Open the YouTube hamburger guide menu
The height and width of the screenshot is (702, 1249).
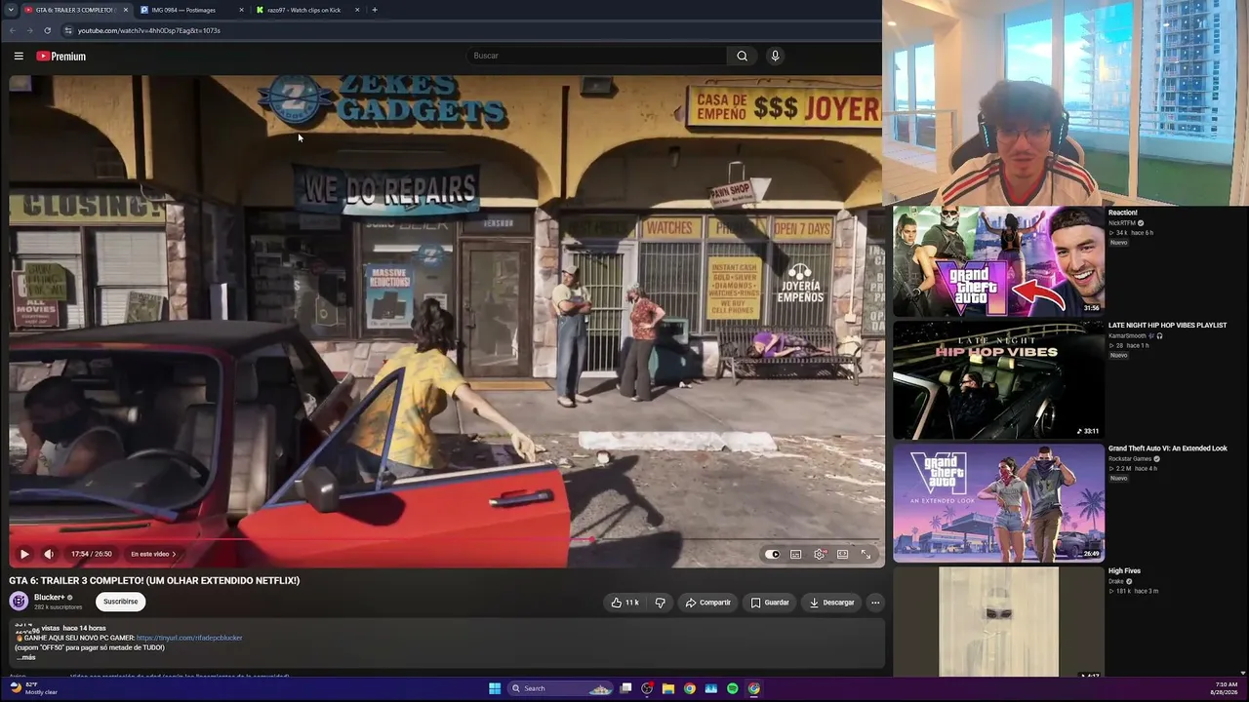(x=19, y=56)
